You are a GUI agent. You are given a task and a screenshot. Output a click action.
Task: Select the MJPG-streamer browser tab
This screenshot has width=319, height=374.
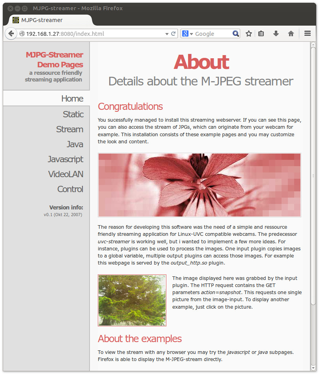(x=50, y=20)
